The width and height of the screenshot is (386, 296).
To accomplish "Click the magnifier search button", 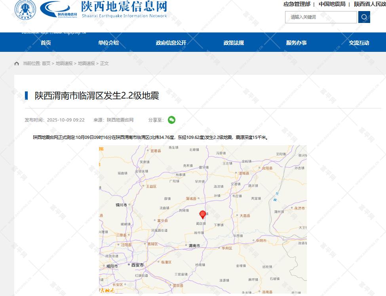I will [364, 17].
